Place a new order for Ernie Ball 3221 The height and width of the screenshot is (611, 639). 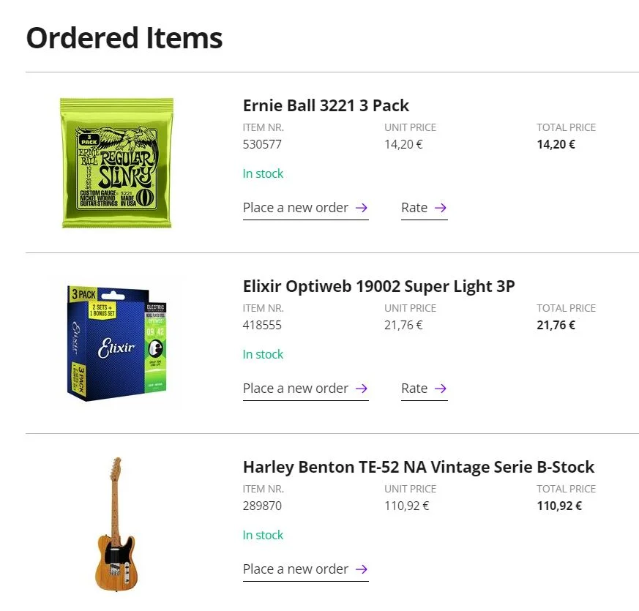(x=296, y=208)
